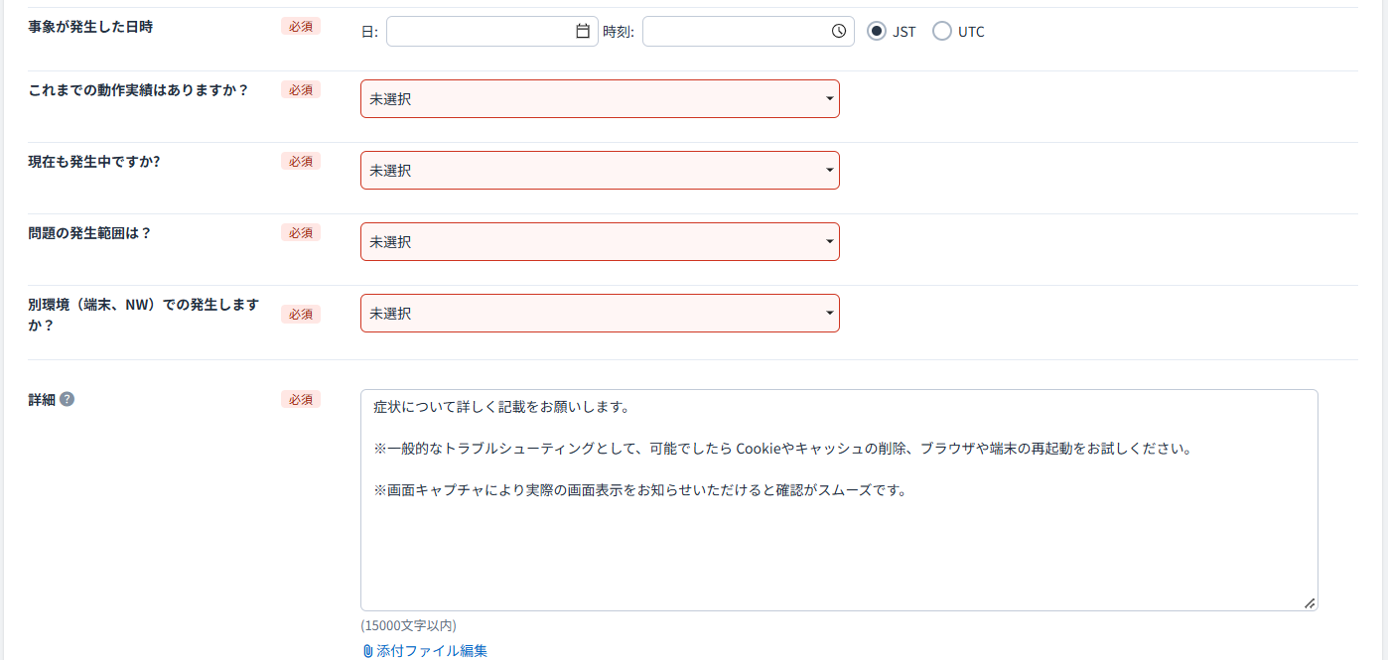Focus the 時刻 time input field
This screenshot has width=1388, height=660.
click(749, 31)
